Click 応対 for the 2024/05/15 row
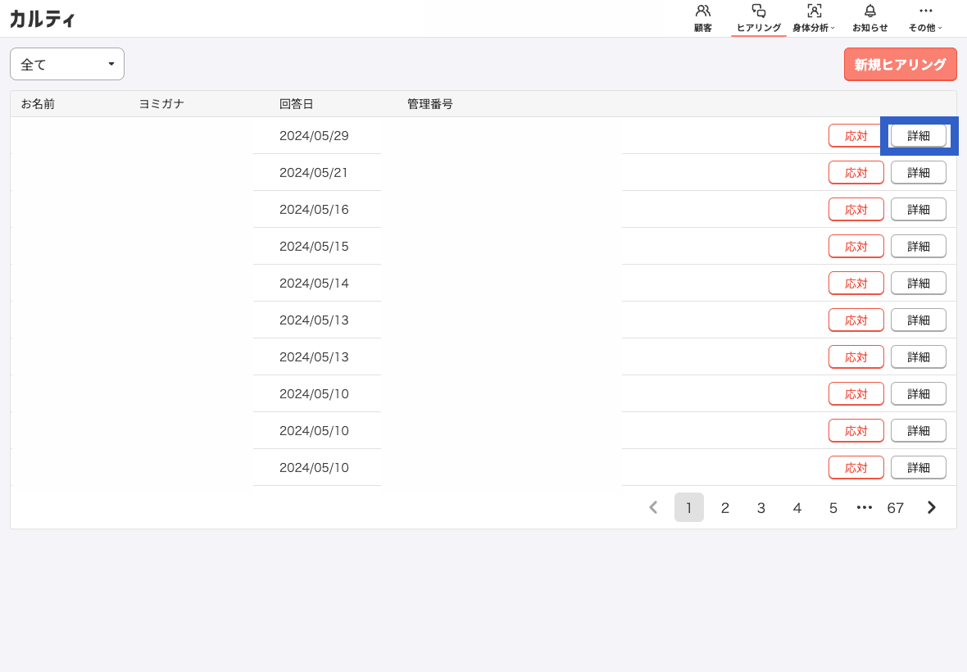The image size is (967, 672). click(856, 247)
